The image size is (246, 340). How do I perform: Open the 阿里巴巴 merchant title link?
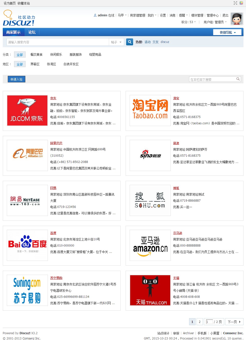tap(56, 143)
